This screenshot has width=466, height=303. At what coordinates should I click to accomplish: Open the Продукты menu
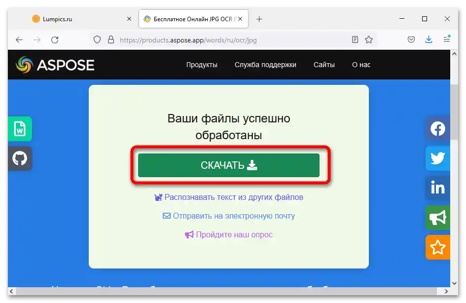[x=202, y=65]
